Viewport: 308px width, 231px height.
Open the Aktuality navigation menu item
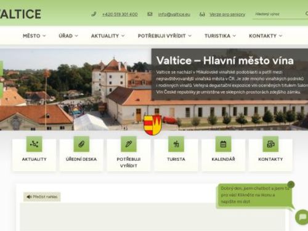[108, 36]
